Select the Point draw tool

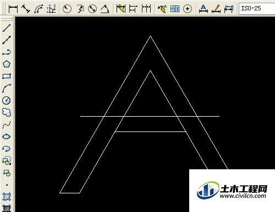click(x=7, y=185)
